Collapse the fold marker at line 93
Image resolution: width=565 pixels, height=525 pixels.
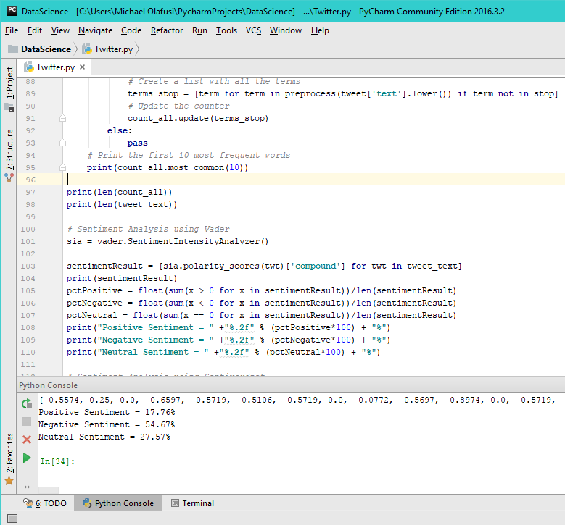pos(62,143)
